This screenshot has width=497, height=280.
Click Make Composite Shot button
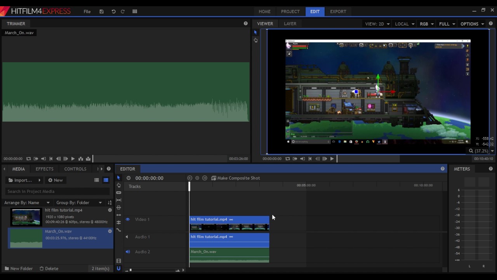point(235,178)
